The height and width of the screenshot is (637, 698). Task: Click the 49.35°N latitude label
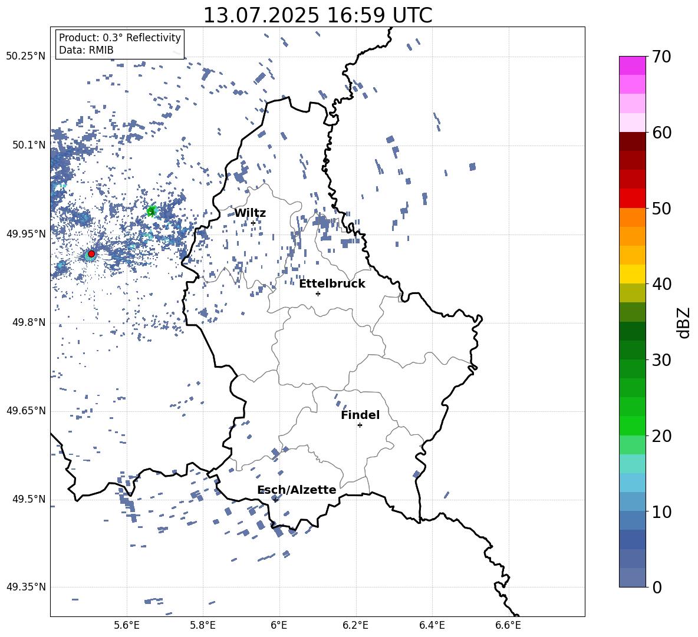[x=26, y=587]
